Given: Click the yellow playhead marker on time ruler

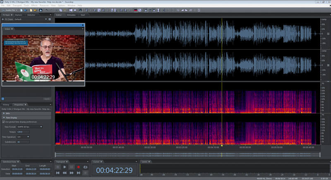Looking at the screenshot, I should pos(222,146).
